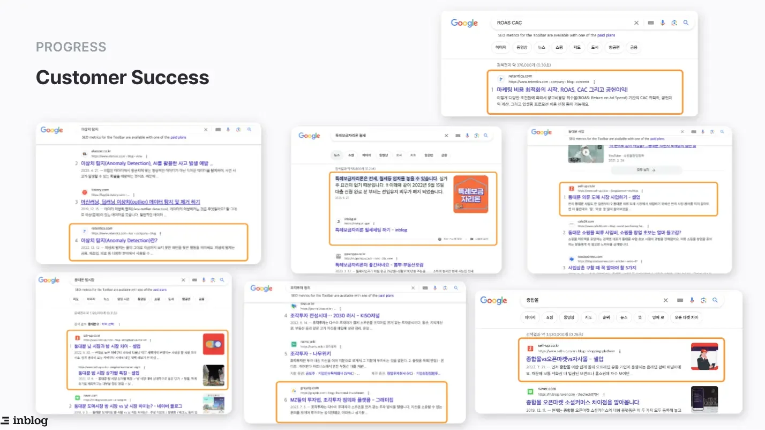
Task: Click magnifier icon in 동대문 밤시장 window
Action: [x=222, y=280]
